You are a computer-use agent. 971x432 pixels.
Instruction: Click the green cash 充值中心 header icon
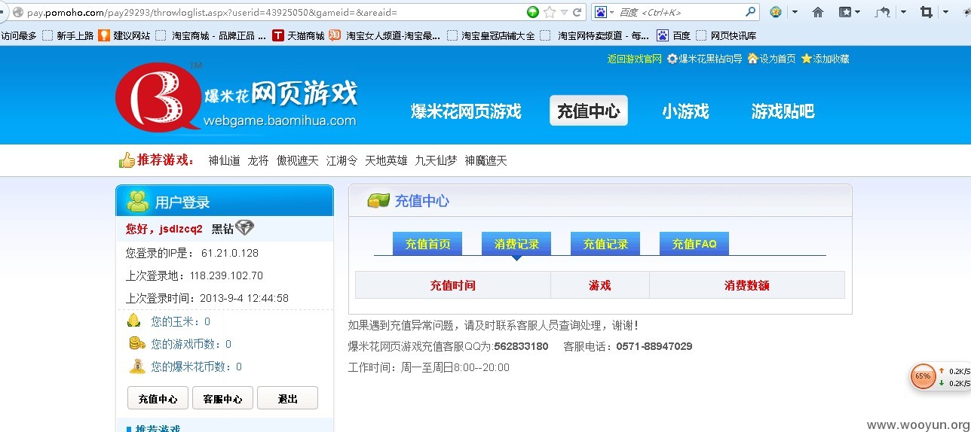click(x=378, y=201)
